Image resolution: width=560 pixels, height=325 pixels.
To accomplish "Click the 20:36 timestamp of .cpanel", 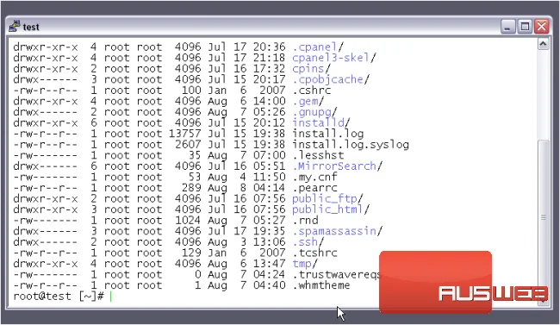I will [x=270, y=47].
